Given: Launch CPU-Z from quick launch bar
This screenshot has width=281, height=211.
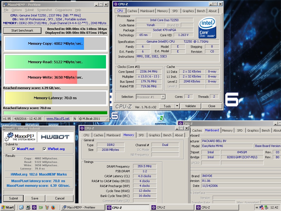Looking at the screenshot, I should (34, 207).
